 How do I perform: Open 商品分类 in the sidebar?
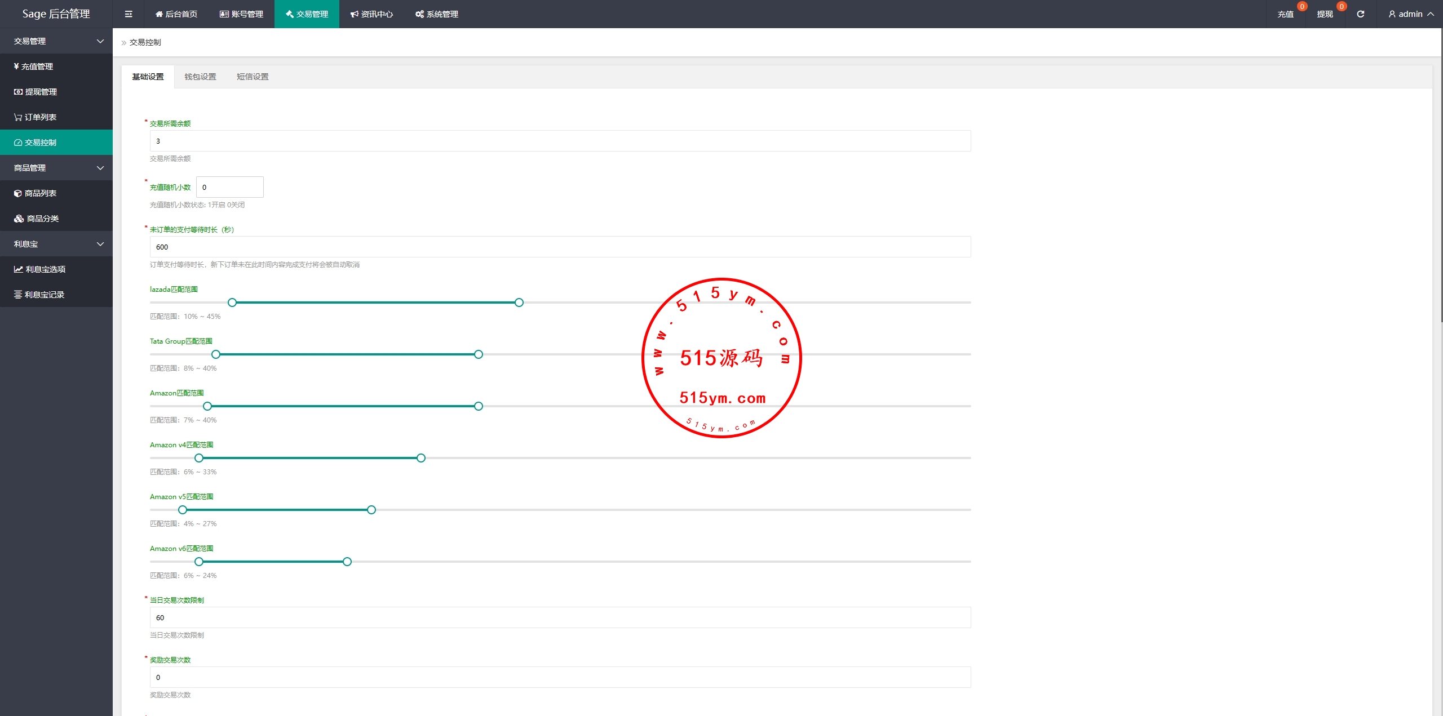42,219
